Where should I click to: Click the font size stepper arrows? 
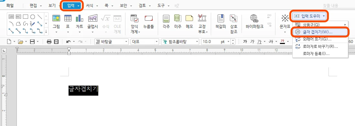(x=233, y=42)
